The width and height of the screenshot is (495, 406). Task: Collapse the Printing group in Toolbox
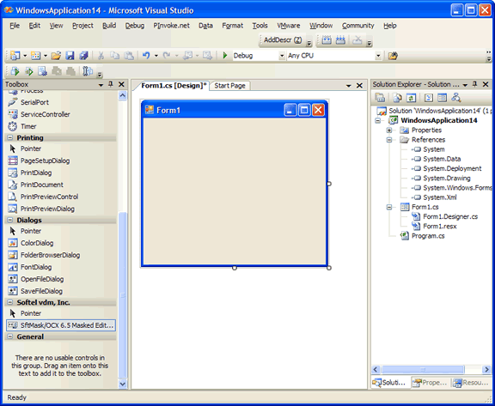point(10,137)
